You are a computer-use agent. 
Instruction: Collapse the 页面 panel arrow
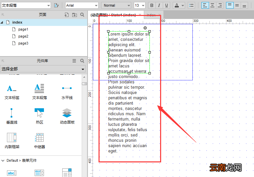[x=3, y=15]
